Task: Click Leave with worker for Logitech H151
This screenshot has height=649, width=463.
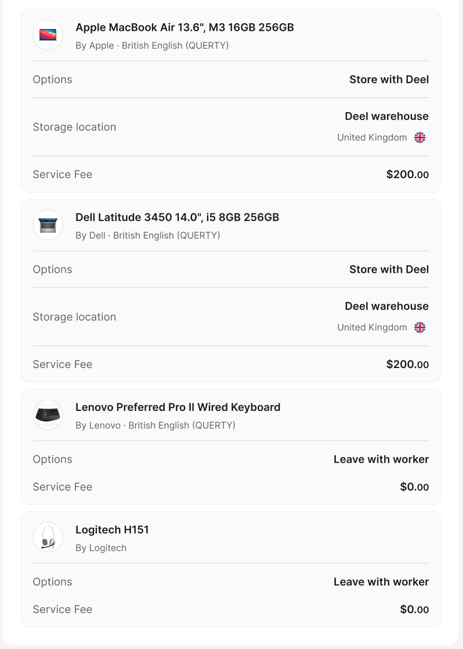Action: tap(381, 582)
